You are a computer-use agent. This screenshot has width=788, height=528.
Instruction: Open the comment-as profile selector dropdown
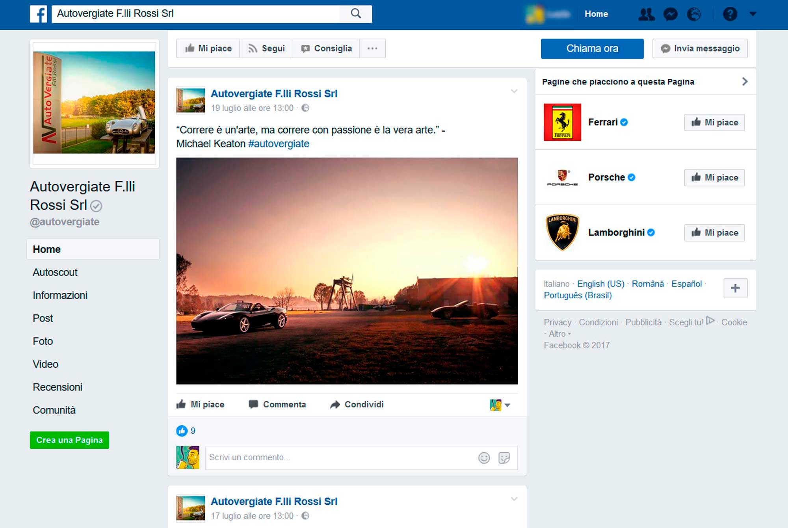(x=500, y=405)
